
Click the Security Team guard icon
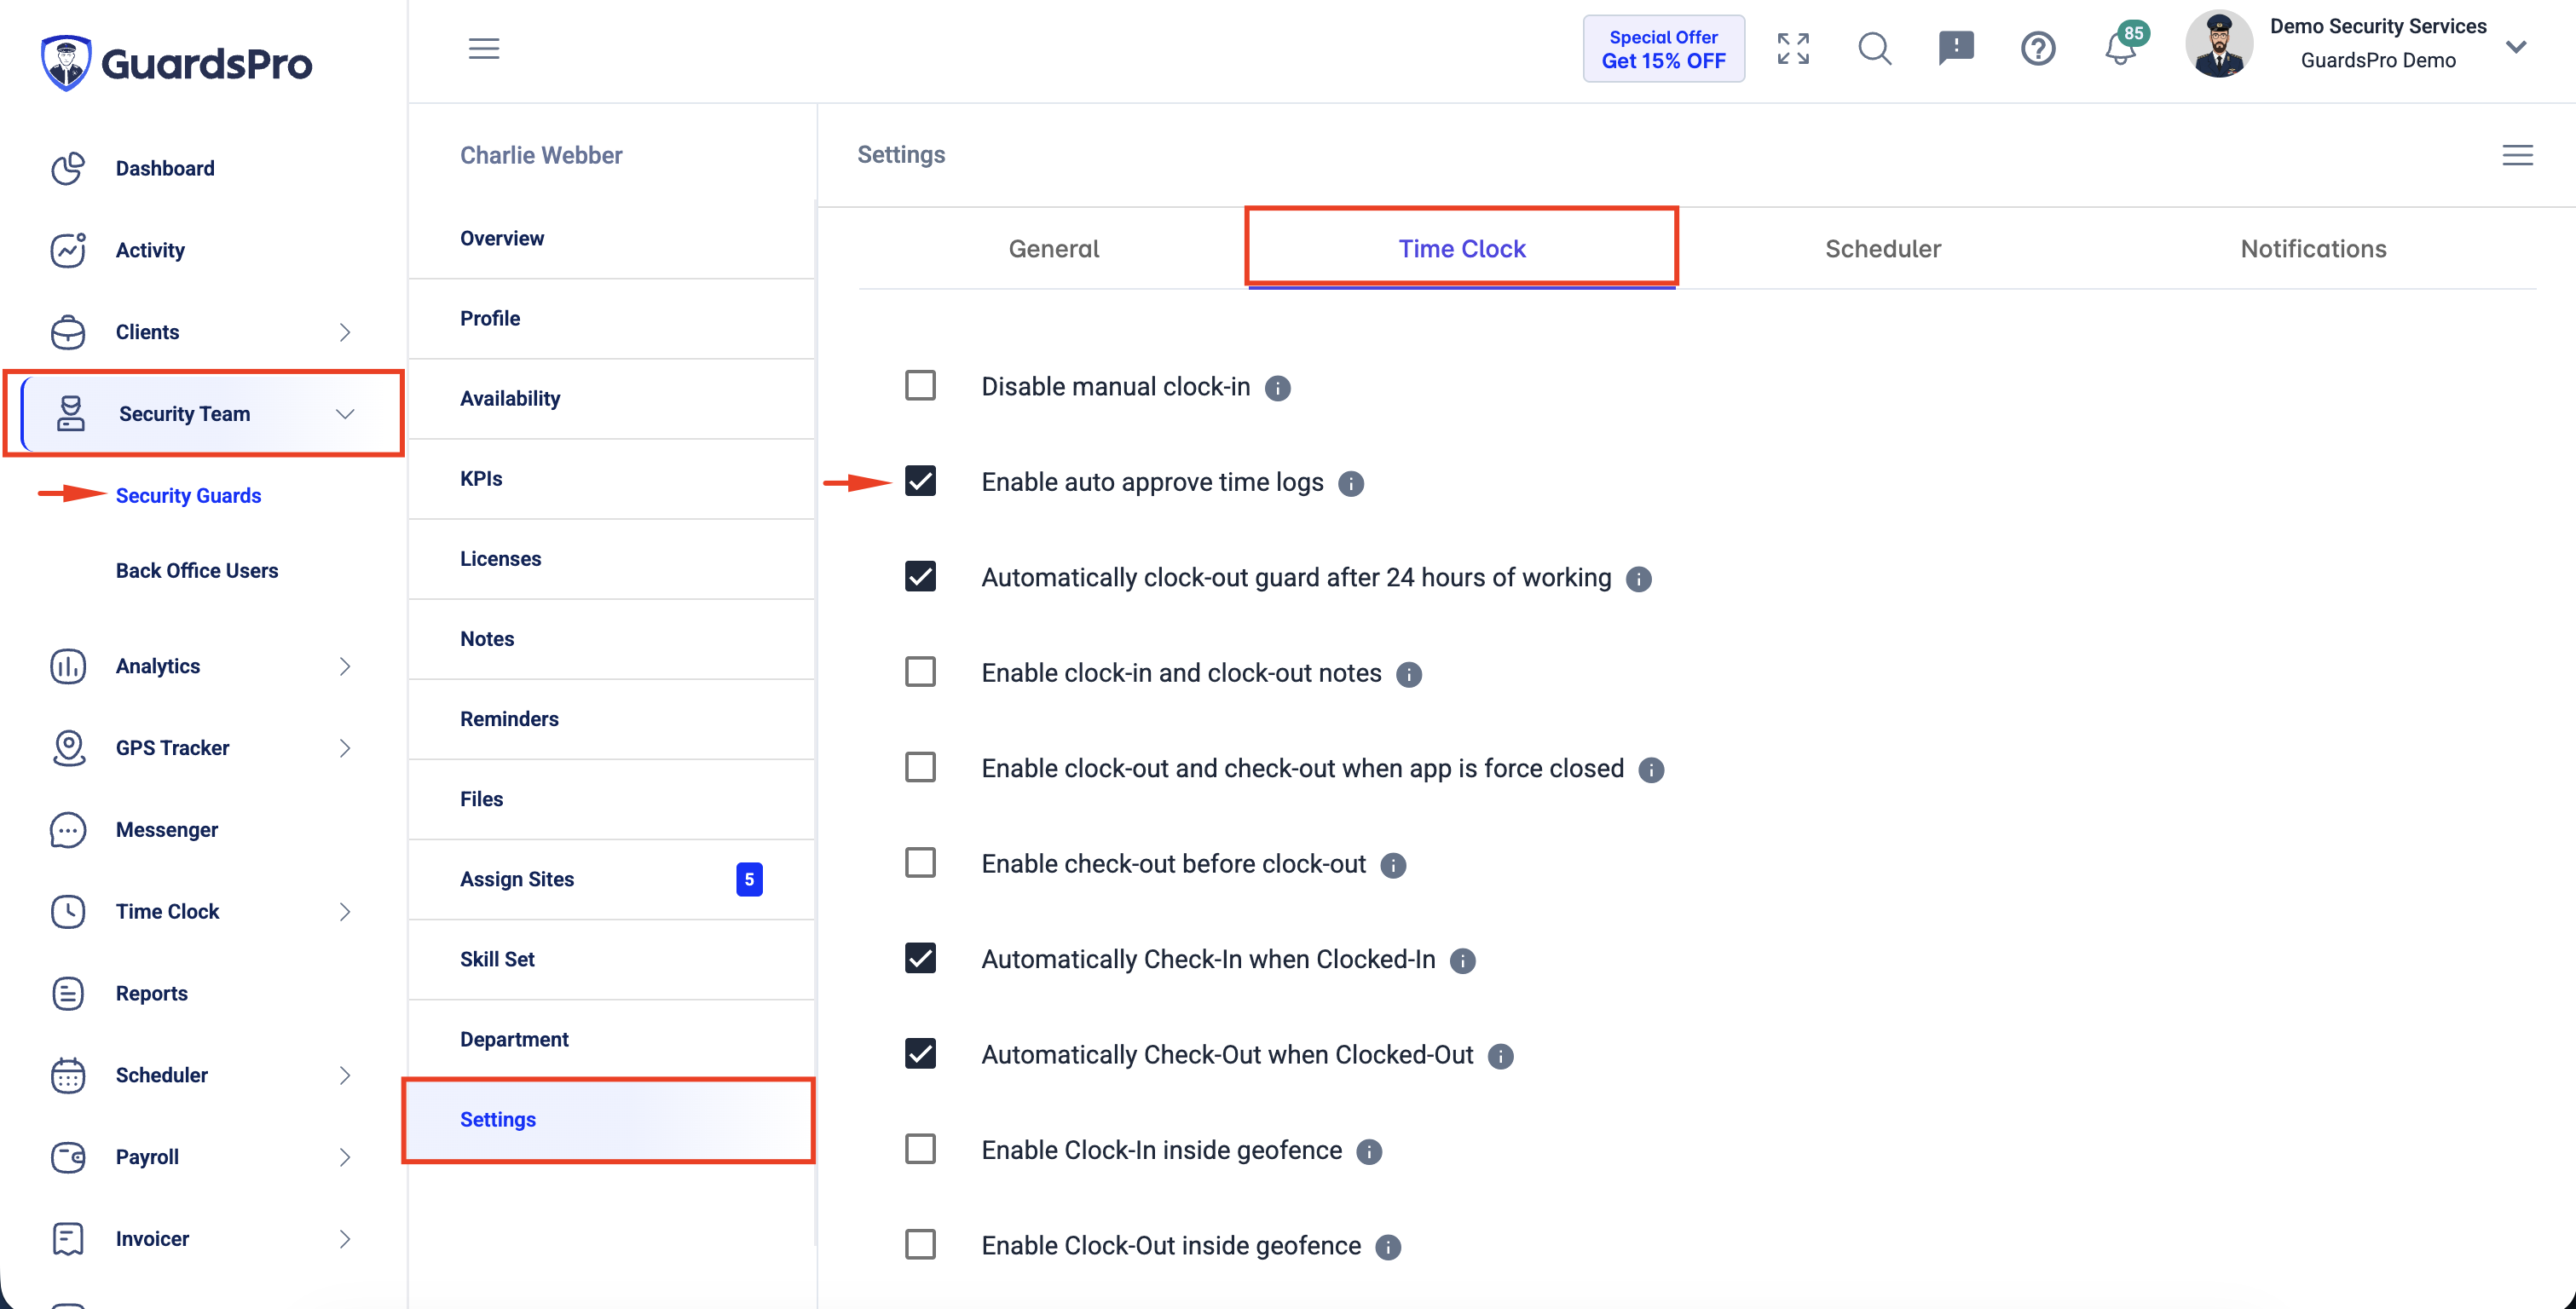71,414
